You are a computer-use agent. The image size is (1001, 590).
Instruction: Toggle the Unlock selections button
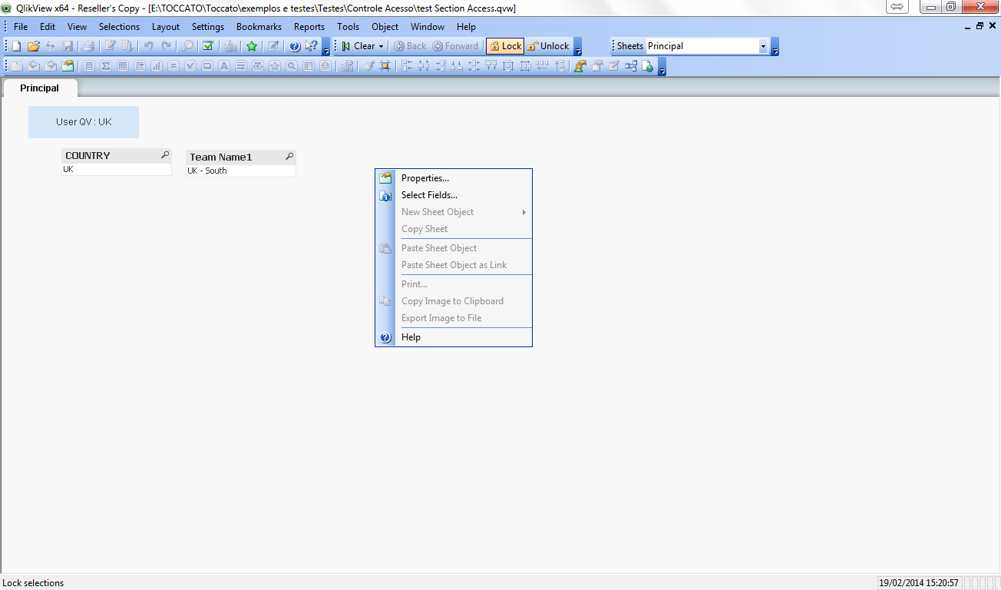pyautogui.click(x=548, y=46)
